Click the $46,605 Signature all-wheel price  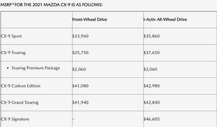(x=152, y=119)
